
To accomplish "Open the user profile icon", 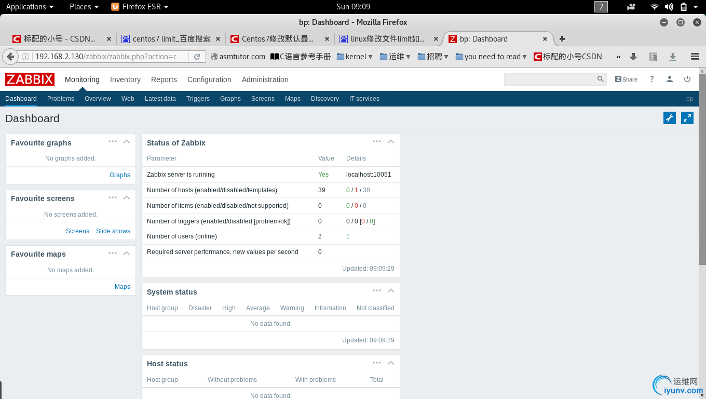I will [670, 79].
